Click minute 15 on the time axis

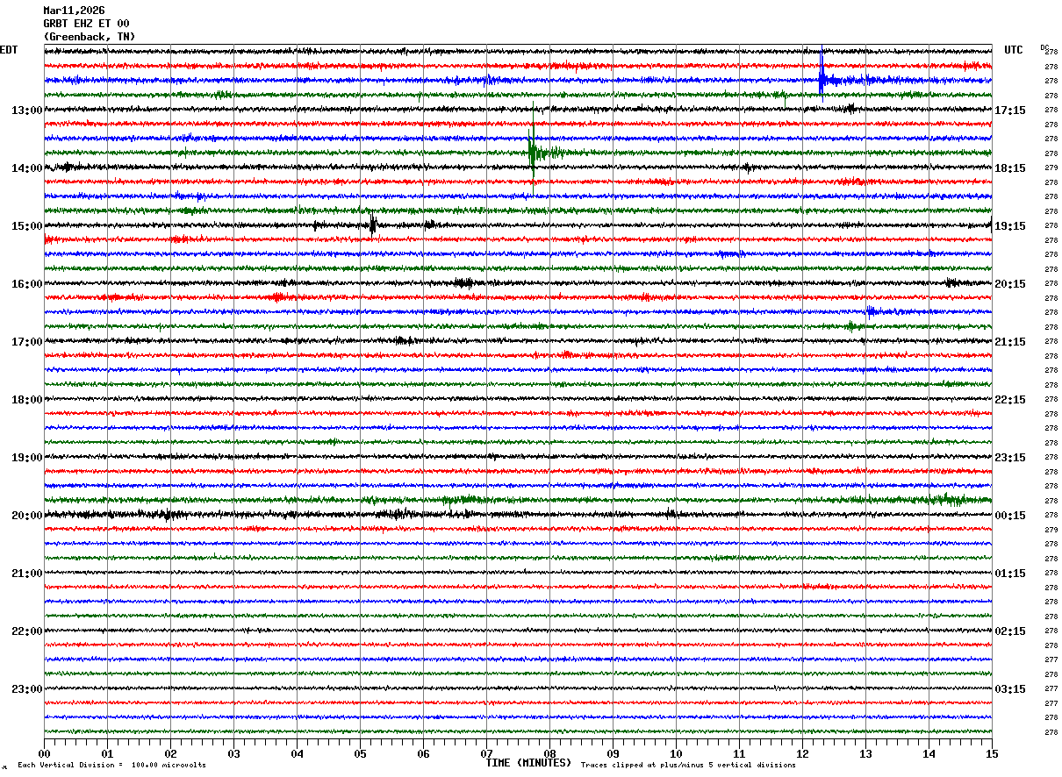click(x=992, y=753)
